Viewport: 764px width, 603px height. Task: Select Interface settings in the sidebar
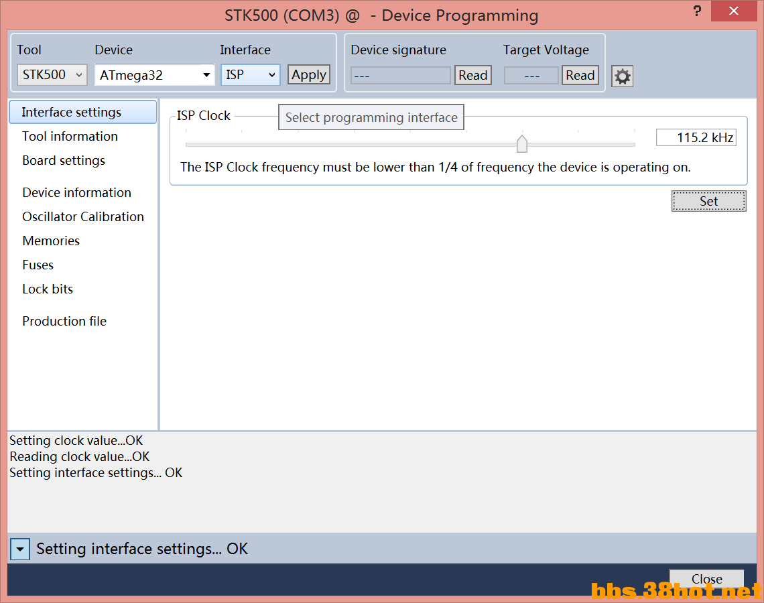83,112
